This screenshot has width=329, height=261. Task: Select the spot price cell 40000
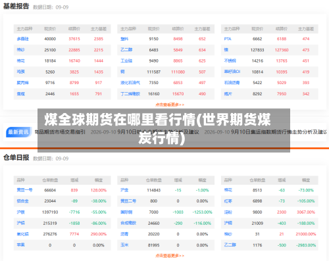(x=50, y=39)
